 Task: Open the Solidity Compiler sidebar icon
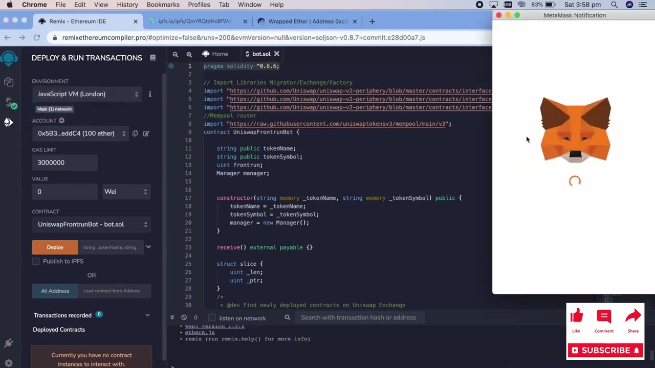[x=9, y=103]
